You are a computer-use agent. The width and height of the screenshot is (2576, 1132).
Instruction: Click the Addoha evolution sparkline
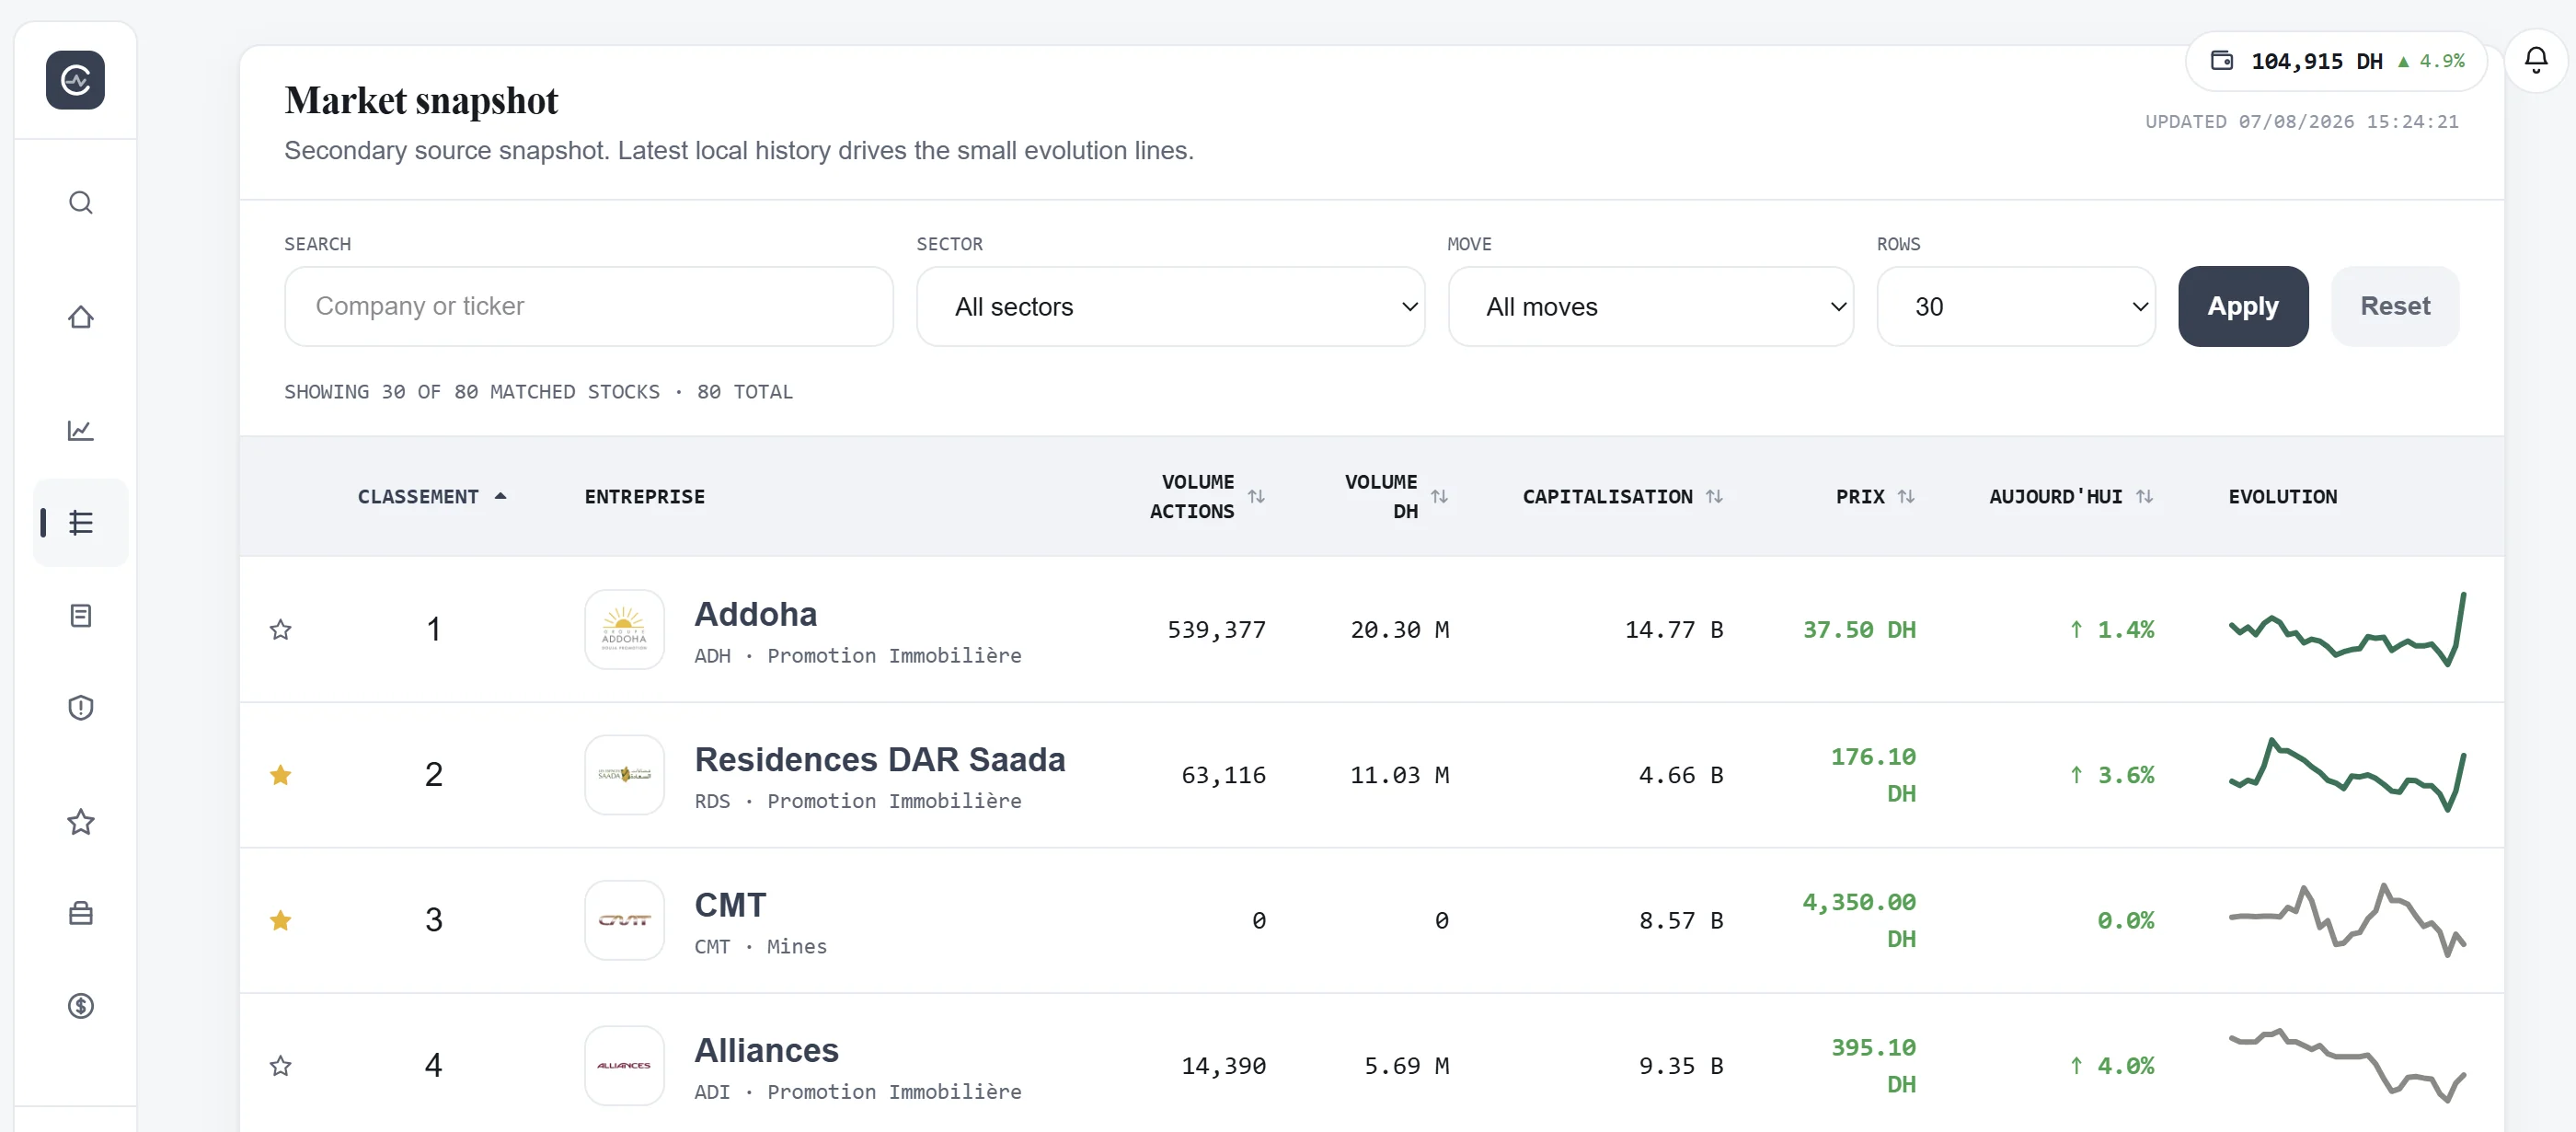tap(2347, 630)
